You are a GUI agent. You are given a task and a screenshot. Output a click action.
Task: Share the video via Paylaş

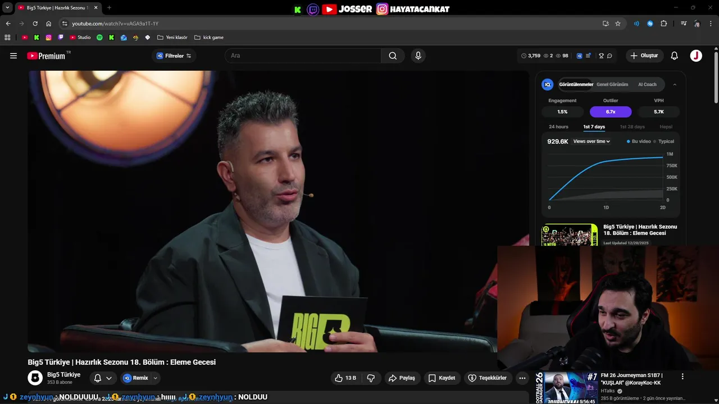click(402, 378)
